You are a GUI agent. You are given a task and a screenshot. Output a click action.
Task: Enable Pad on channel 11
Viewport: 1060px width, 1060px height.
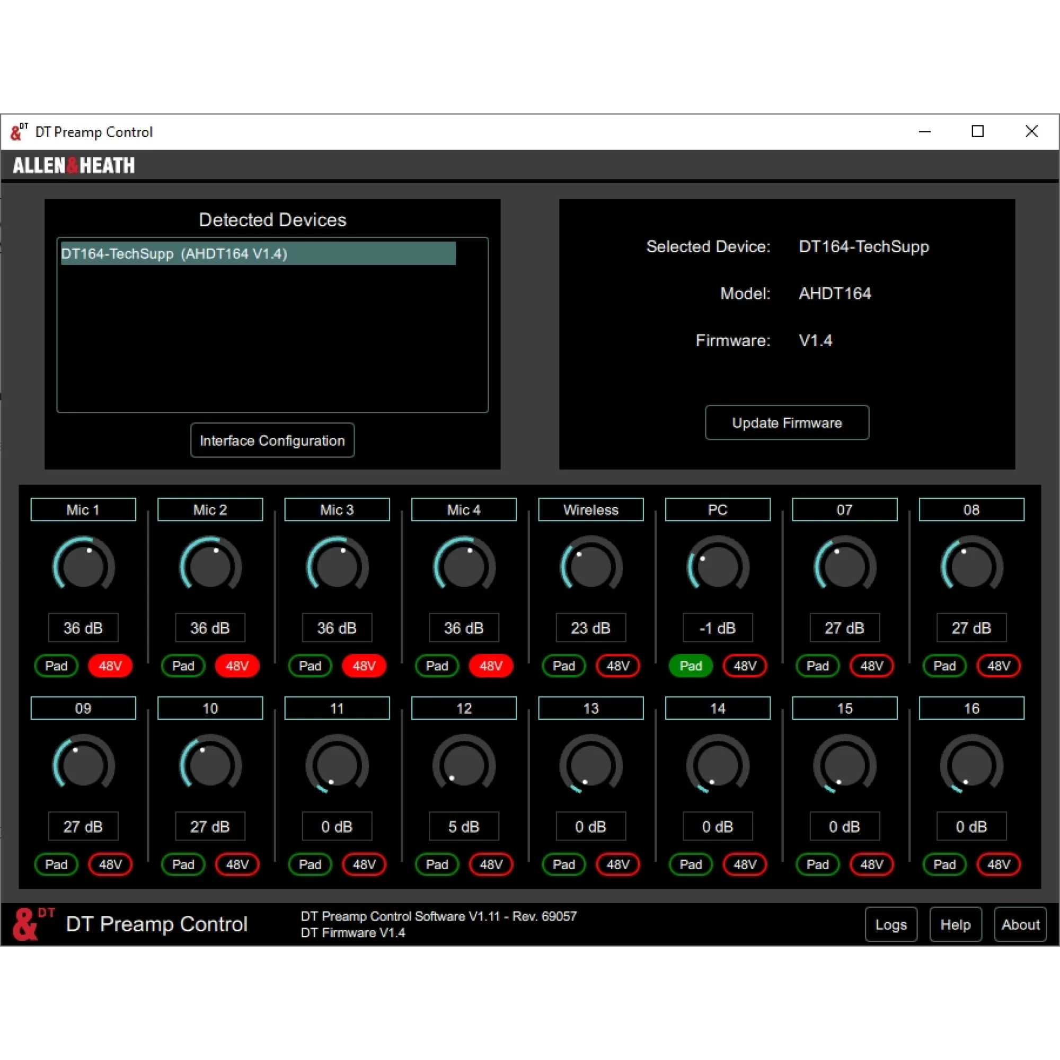(310, 864)
